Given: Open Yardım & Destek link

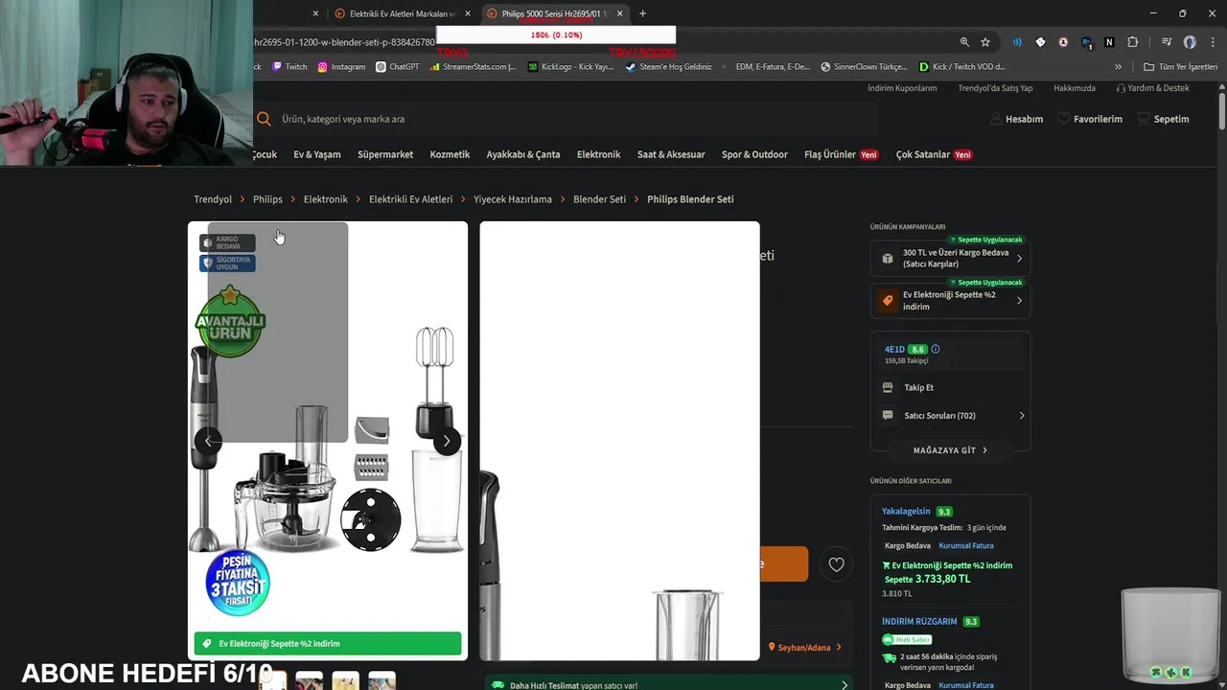Looking at the screenshot, I should (x=1152, y=88).
